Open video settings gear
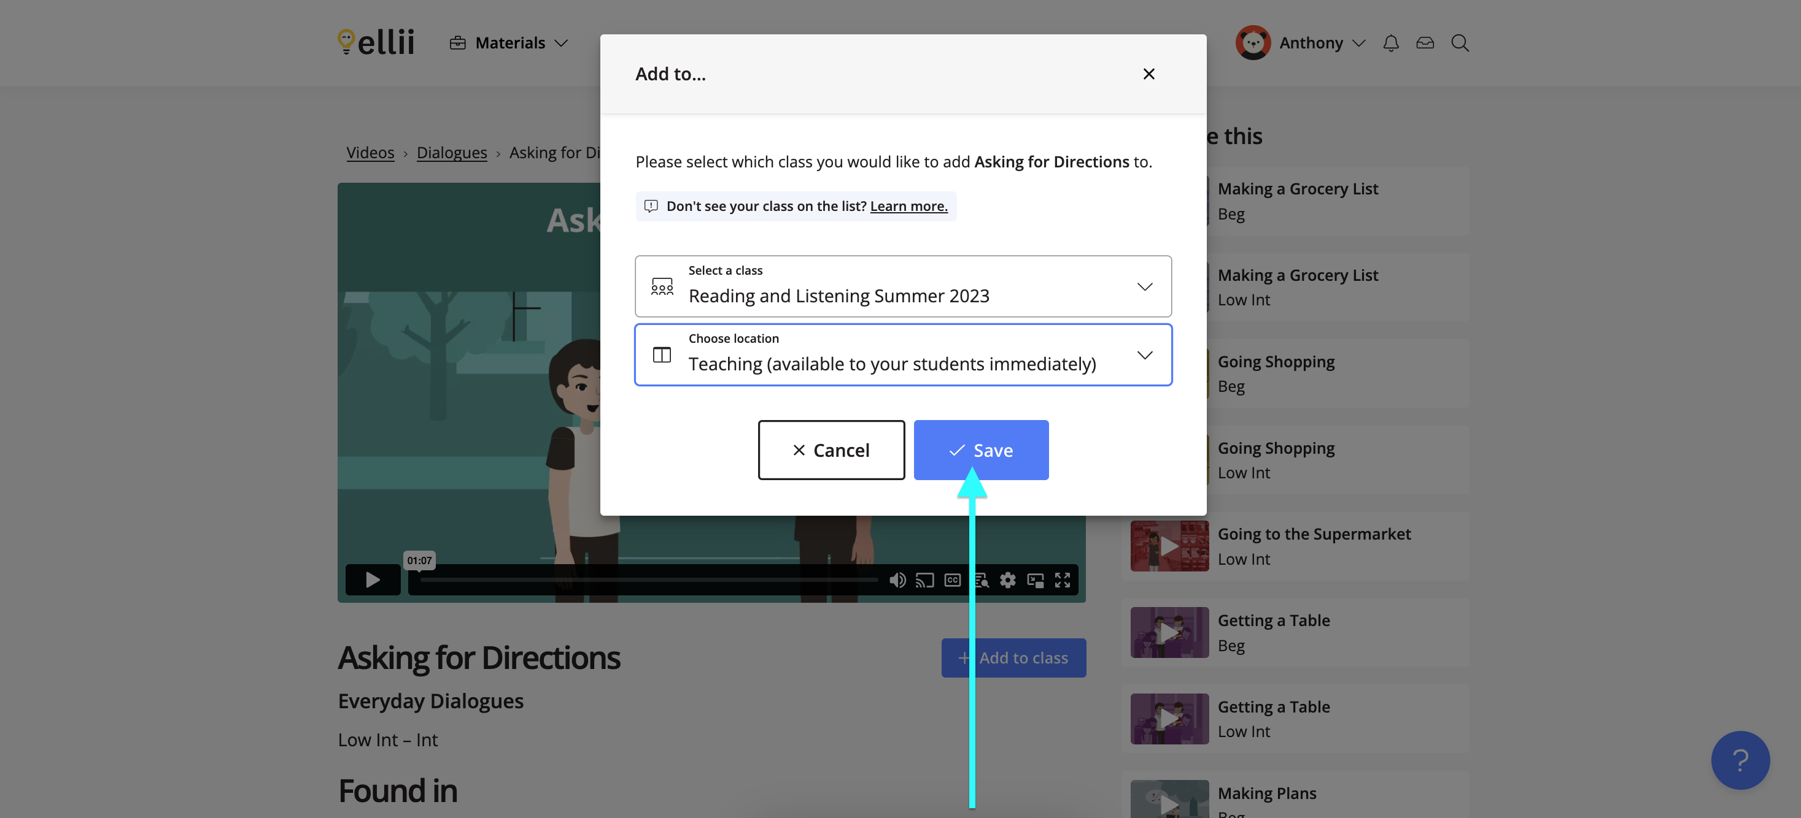 [x=1007, y=580]
